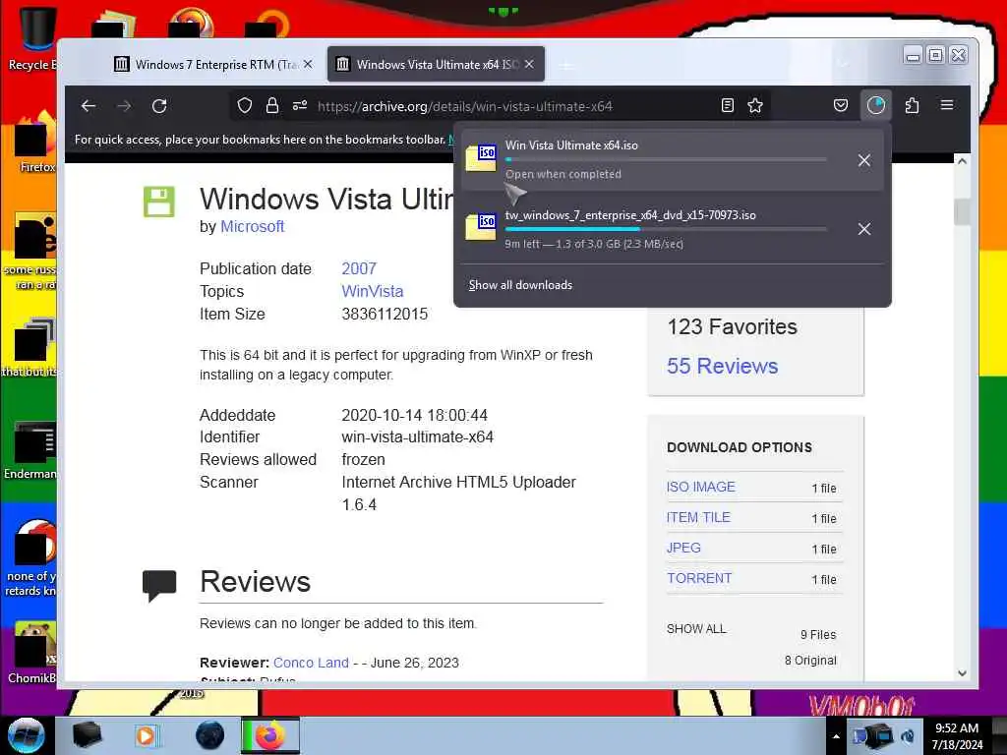Download the TORRENT file option
This screenshot has width=1007, height=755.
click(x=699, y=578)
